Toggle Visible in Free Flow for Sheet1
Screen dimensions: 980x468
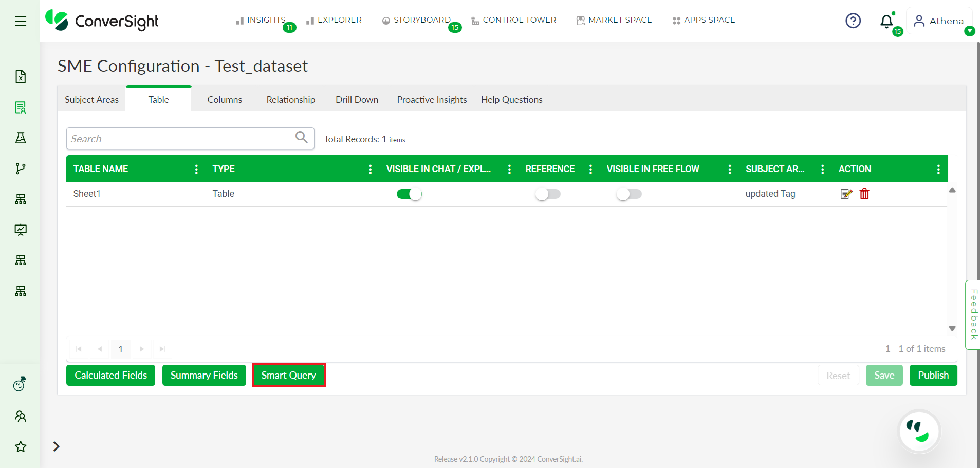click(629, 194)
